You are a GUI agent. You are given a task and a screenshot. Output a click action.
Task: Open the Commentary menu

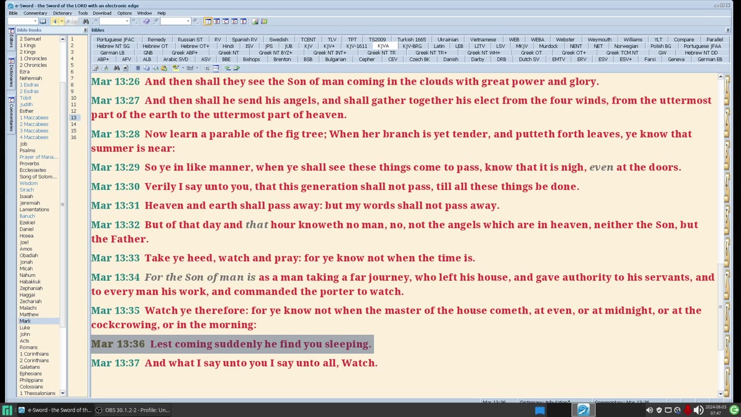35,13
